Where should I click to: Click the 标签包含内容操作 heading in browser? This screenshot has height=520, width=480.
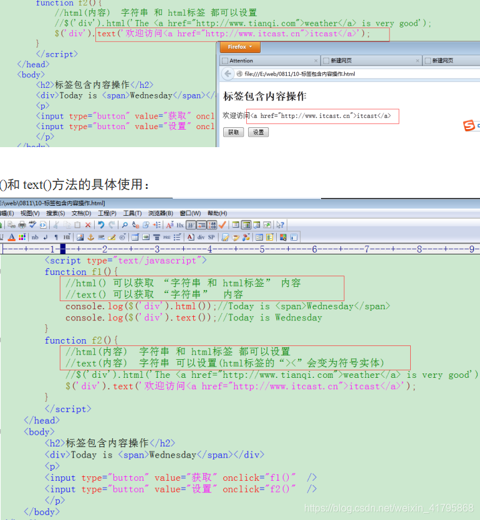coord(264,97)
